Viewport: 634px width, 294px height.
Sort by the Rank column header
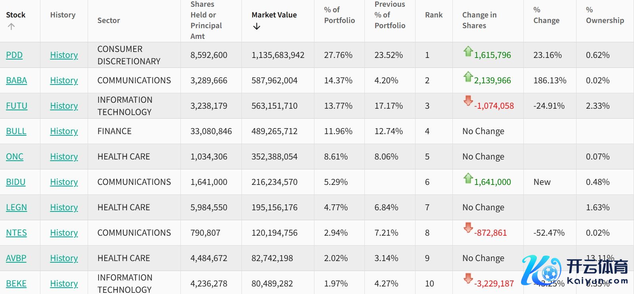[433, 15]
